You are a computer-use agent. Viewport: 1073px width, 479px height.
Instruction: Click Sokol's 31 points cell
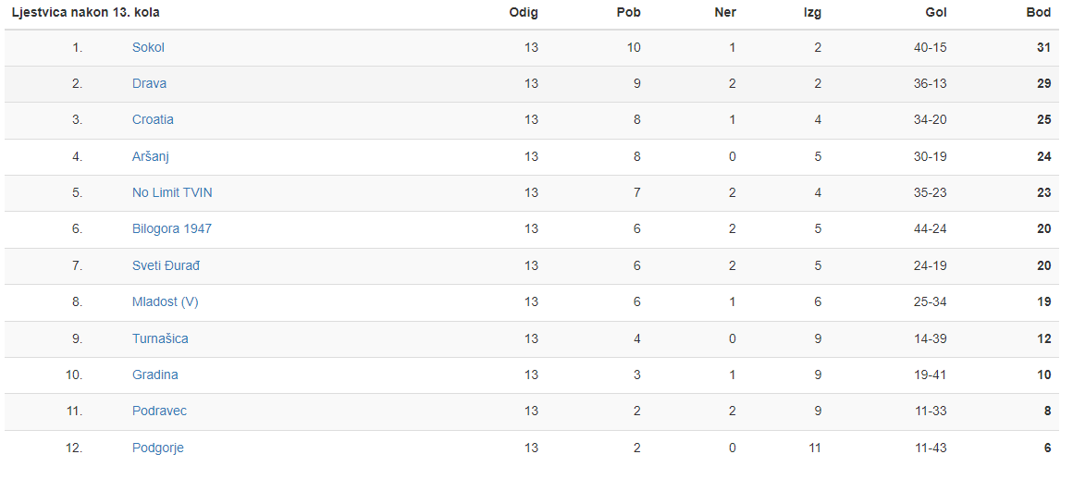tap(1043, 47)
